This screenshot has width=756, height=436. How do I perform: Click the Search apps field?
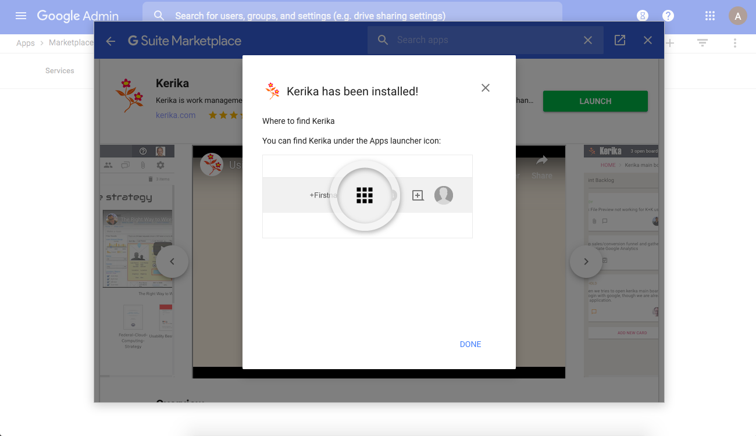[x=486, y=40]
